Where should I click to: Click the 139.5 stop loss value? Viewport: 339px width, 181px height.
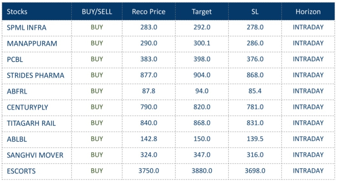[x=255, y=139]
